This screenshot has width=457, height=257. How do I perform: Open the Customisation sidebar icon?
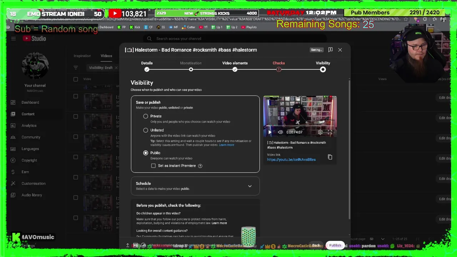coord(13,183)
